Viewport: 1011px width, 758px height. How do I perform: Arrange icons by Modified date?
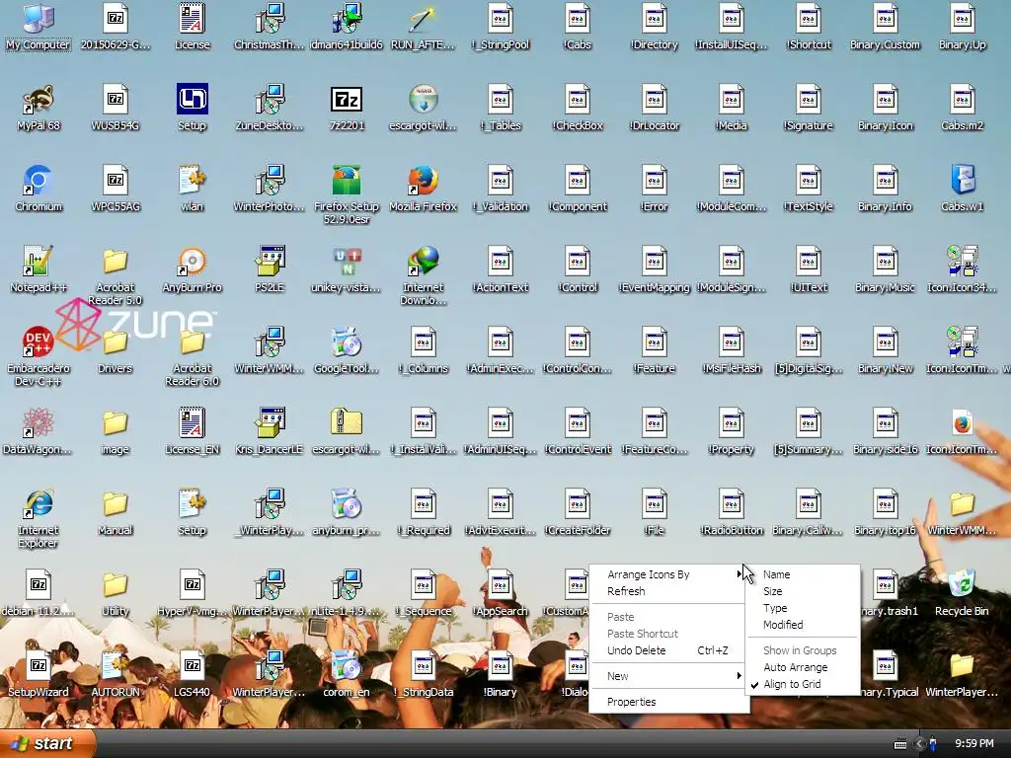pyautogui.click(x=803, y=625)
